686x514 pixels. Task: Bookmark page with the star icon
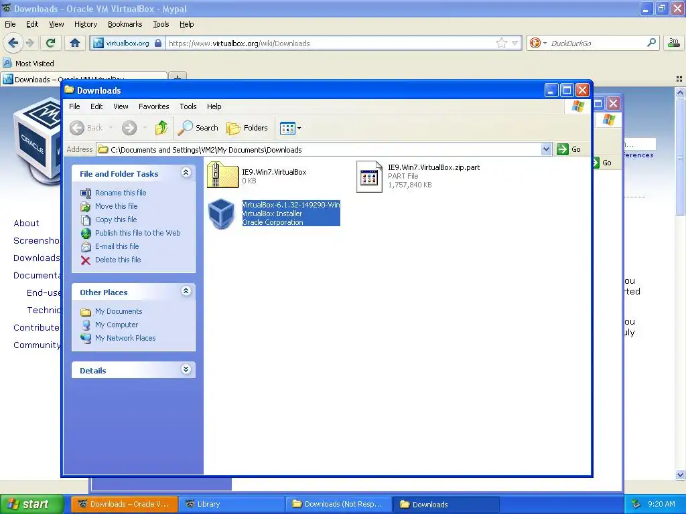(x=501, y=43)
